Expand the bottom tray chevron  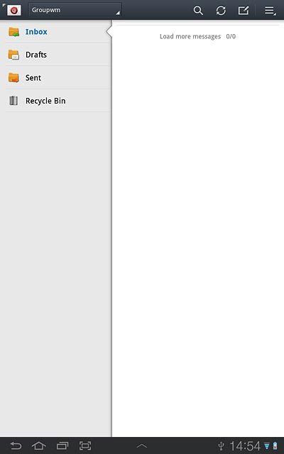(142, 446)
